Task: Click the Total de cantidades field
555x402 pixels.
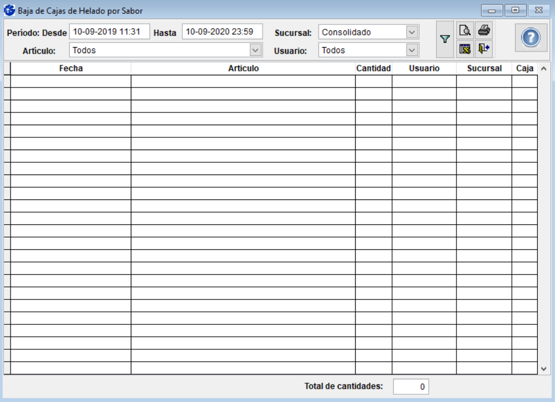Action: (410, 387)
